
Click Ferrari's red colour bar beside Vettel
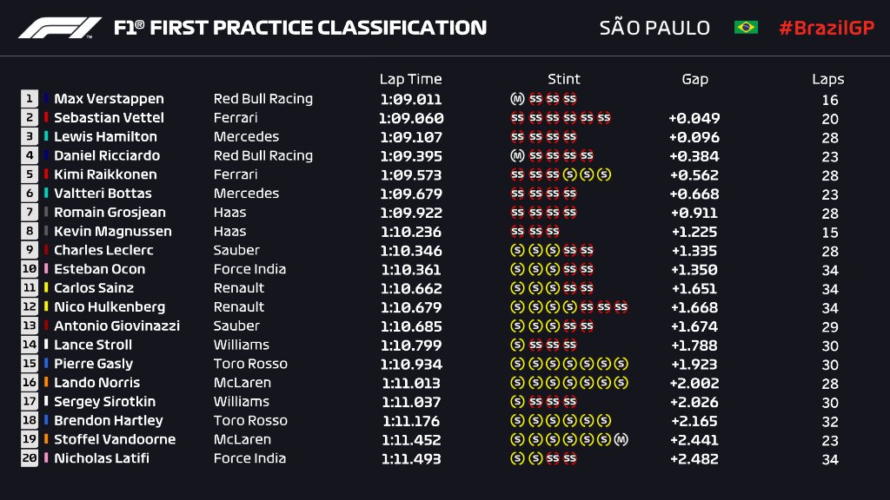click(x=47, y=118)
